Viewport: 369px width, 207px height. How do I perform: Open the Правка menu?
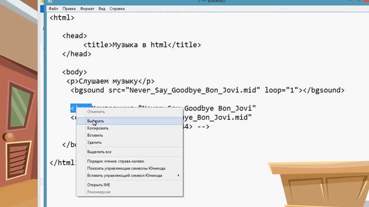[69, 9]
